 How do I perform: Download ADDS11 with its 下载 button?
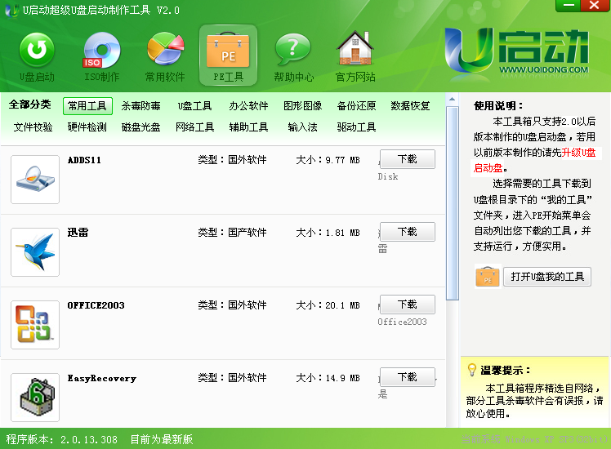(408, 159)
